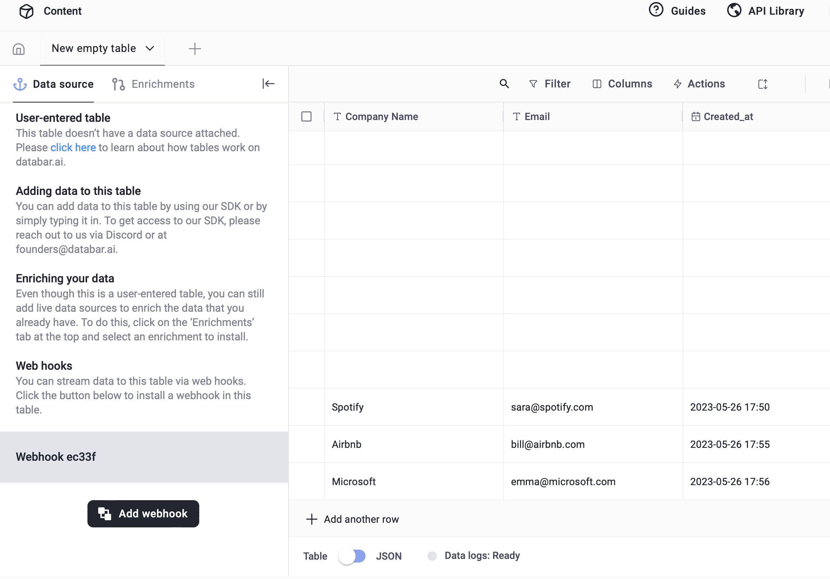Click the home icon next to table tabs
Viewport: 830px width, 579px height.
(x=18, y=48)
